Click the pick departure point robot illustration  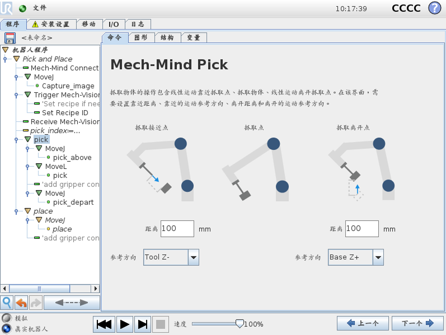pyautogui.click(x=362, y=170)
